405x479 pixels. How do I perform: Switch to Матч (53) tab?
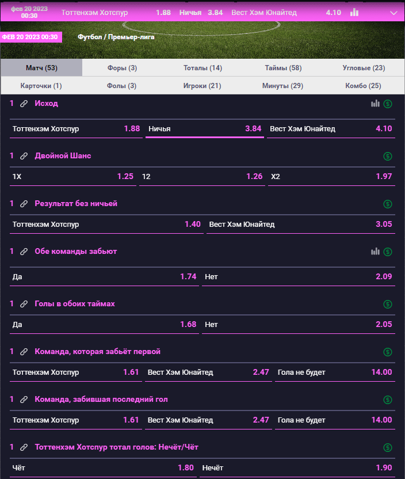(41, 67)
